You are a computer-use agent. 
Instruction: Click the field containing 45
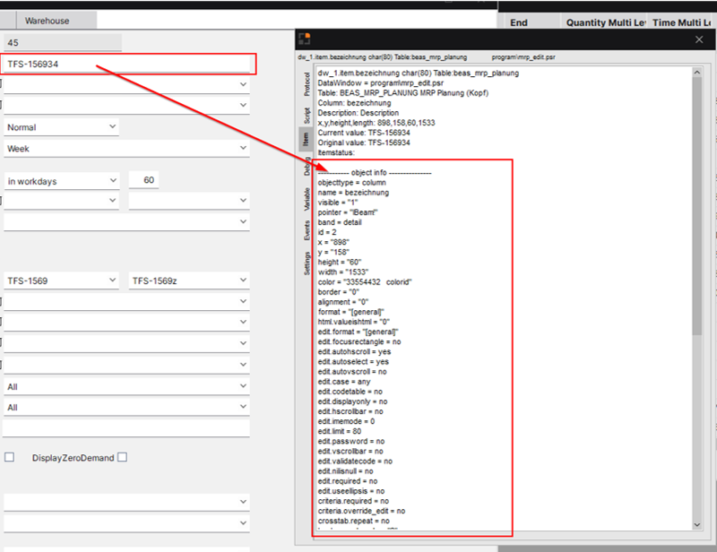pos(63,42)
